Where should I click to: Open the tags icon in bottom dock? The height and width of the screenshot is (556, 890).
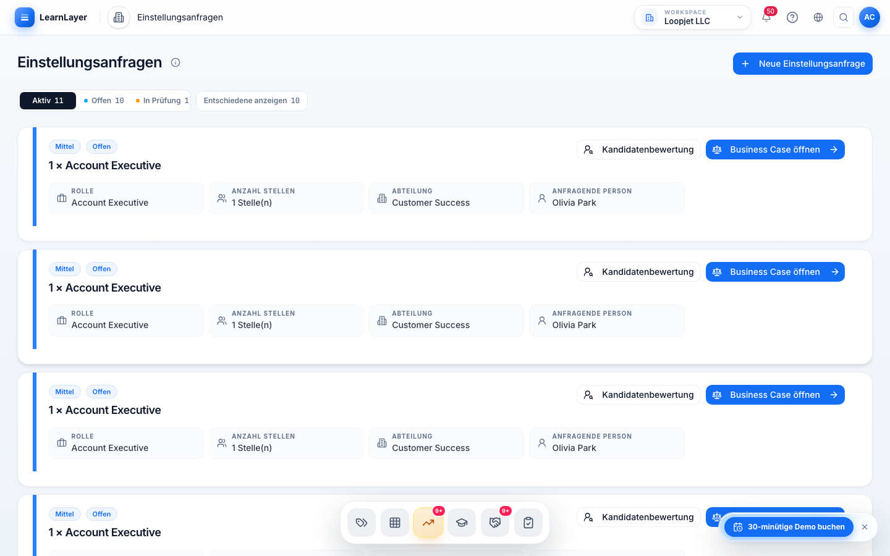coord(362,523)
